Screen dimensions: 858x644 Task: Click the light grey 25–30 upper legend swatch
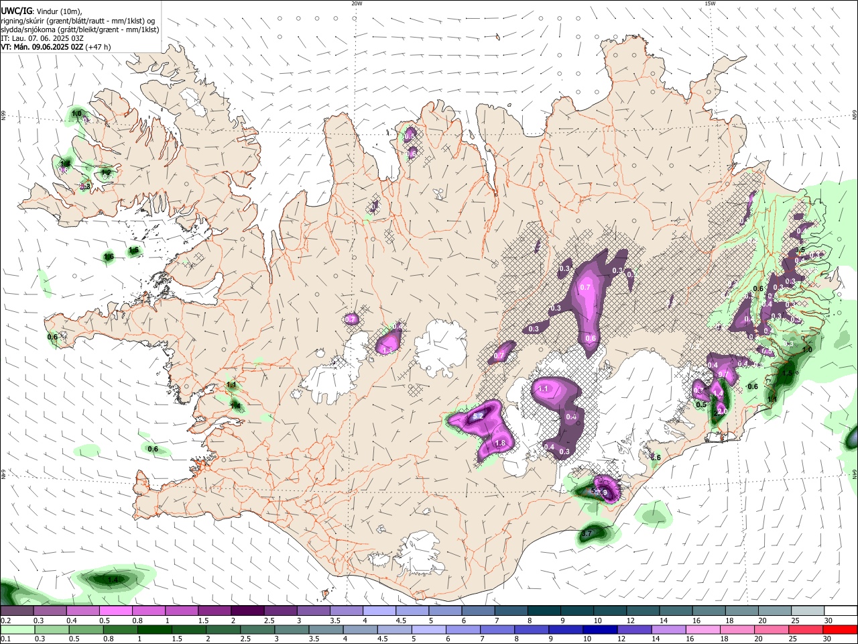coord(806,610)
